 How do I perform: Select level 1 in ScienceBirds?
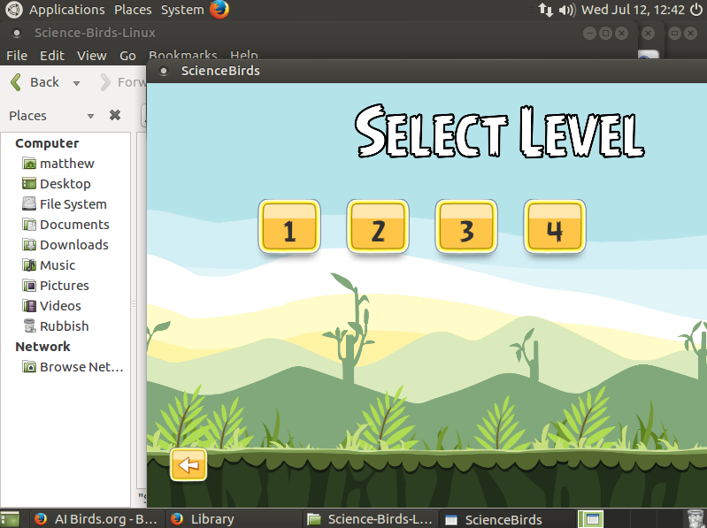(288, 227)
